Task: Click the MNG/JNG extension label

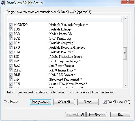Action: click(21, 25)
